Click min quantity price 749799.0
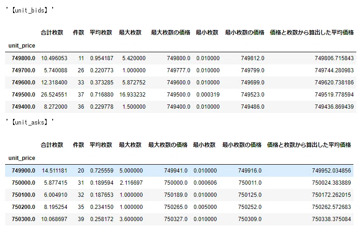Image resolution: width=360 pixels, height=229 pixels. tap(252, 70)
